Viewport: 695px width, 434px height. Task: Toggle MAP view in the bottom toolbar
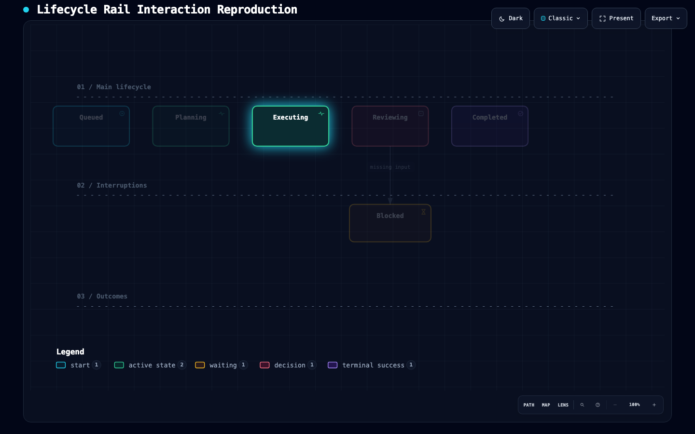[546, 405]
